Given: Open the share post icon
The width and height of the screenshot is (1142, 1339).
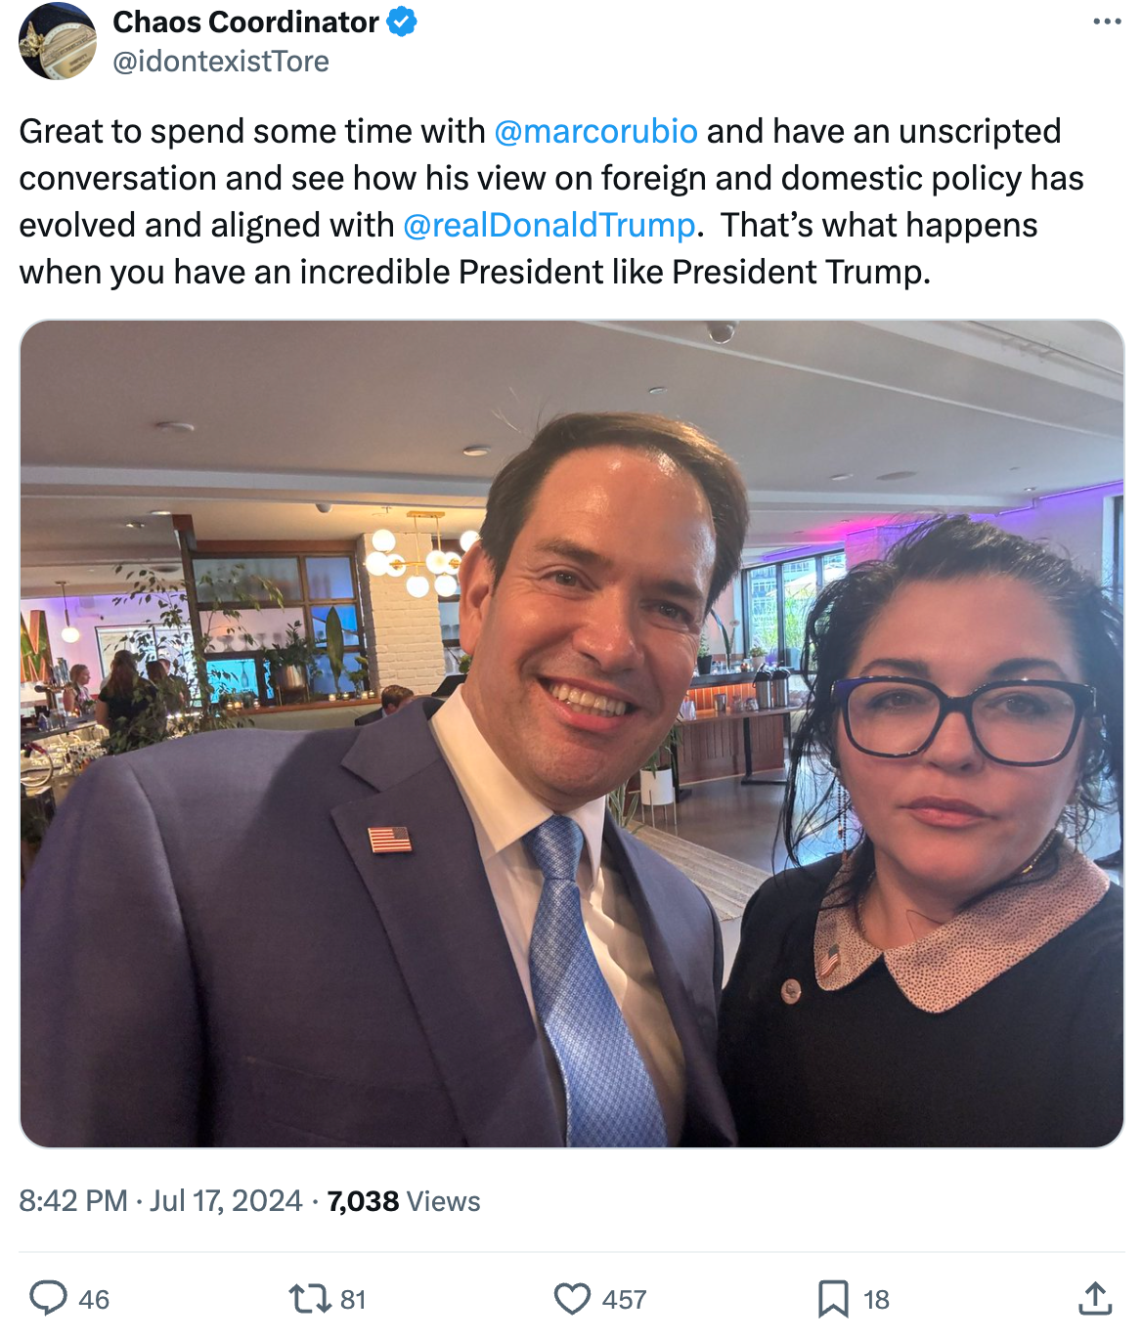Looking at the screenshot, I should coord(1095,1298).
